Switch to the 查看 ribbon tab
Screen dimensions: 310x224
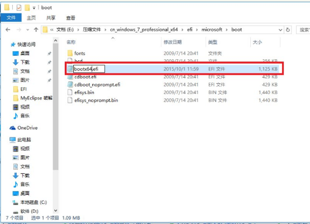(70, 18)
